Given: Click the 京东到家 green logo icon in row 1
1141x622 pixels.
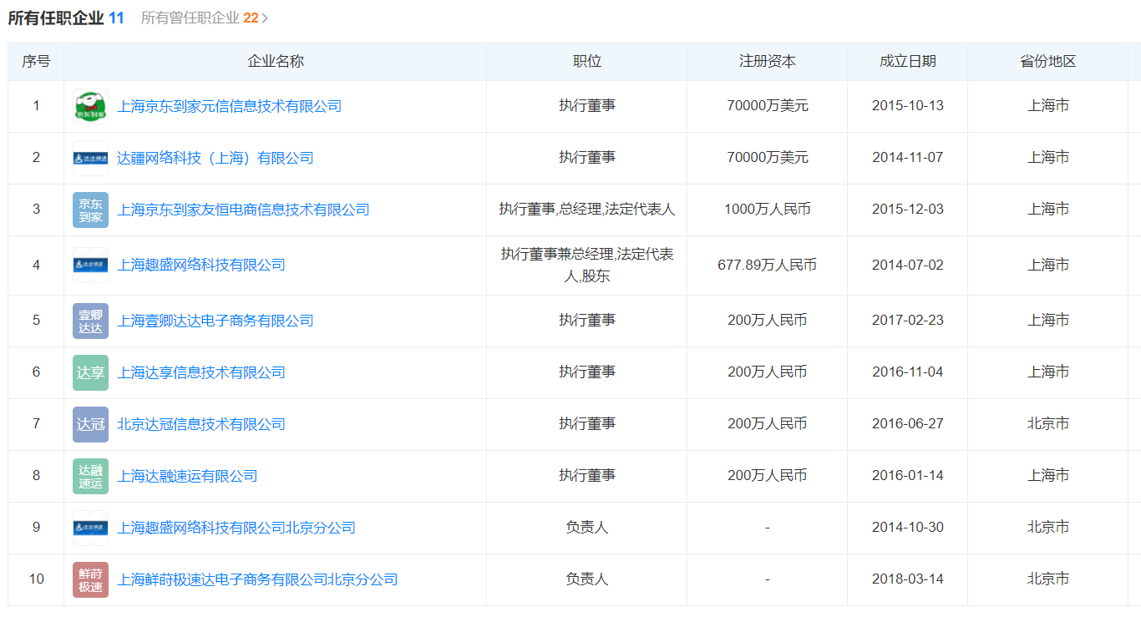Looking at the screenshot, I should [x=90, y=106].
